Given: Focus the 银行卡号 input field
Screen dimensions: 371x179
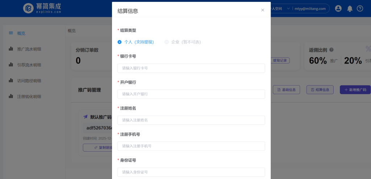Looking at the screenshot, I should point(191,68).
